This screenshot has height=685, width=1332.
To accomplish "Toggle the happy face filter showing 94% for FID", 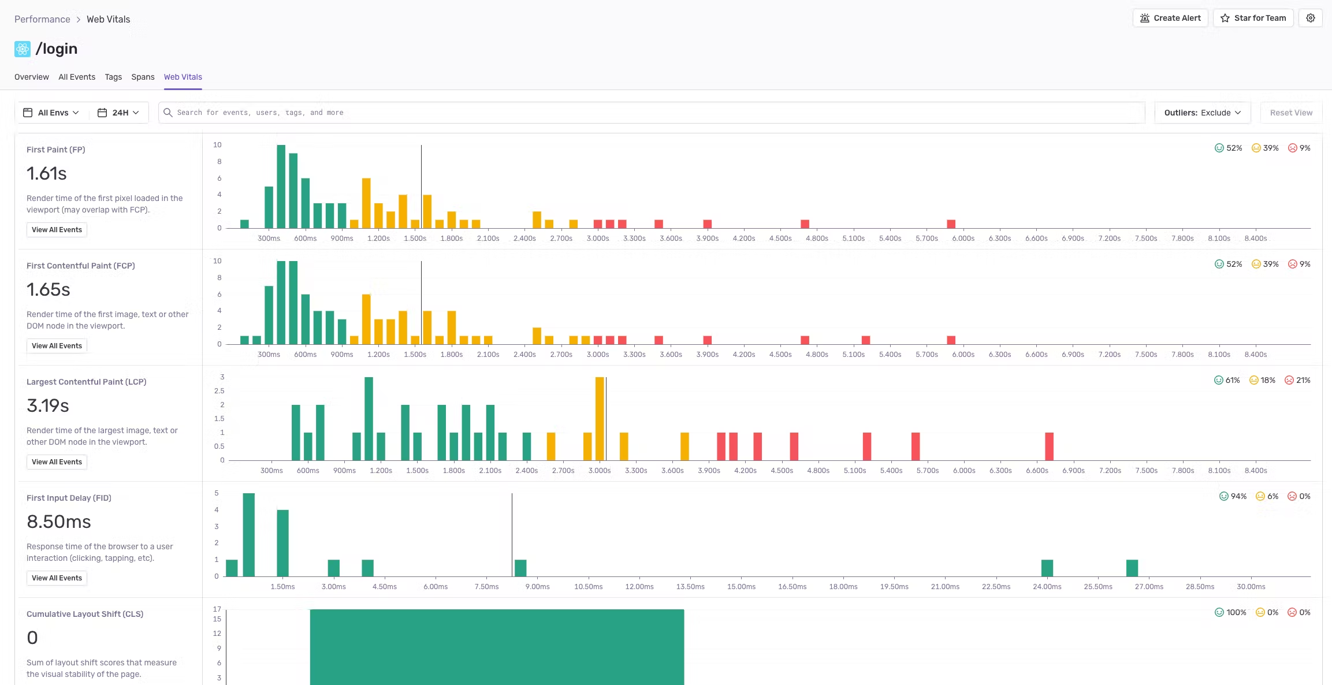I will pos(1223,496).
